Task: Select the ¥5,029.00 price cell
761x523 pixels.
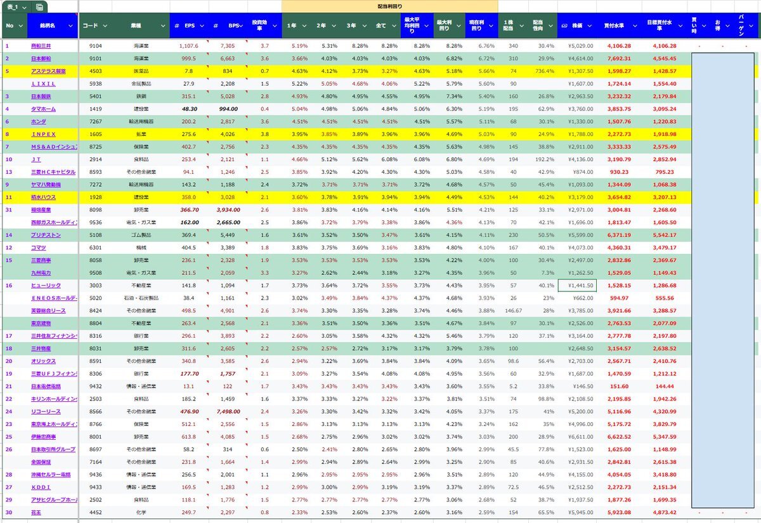Action: click(x=577, y=46)
